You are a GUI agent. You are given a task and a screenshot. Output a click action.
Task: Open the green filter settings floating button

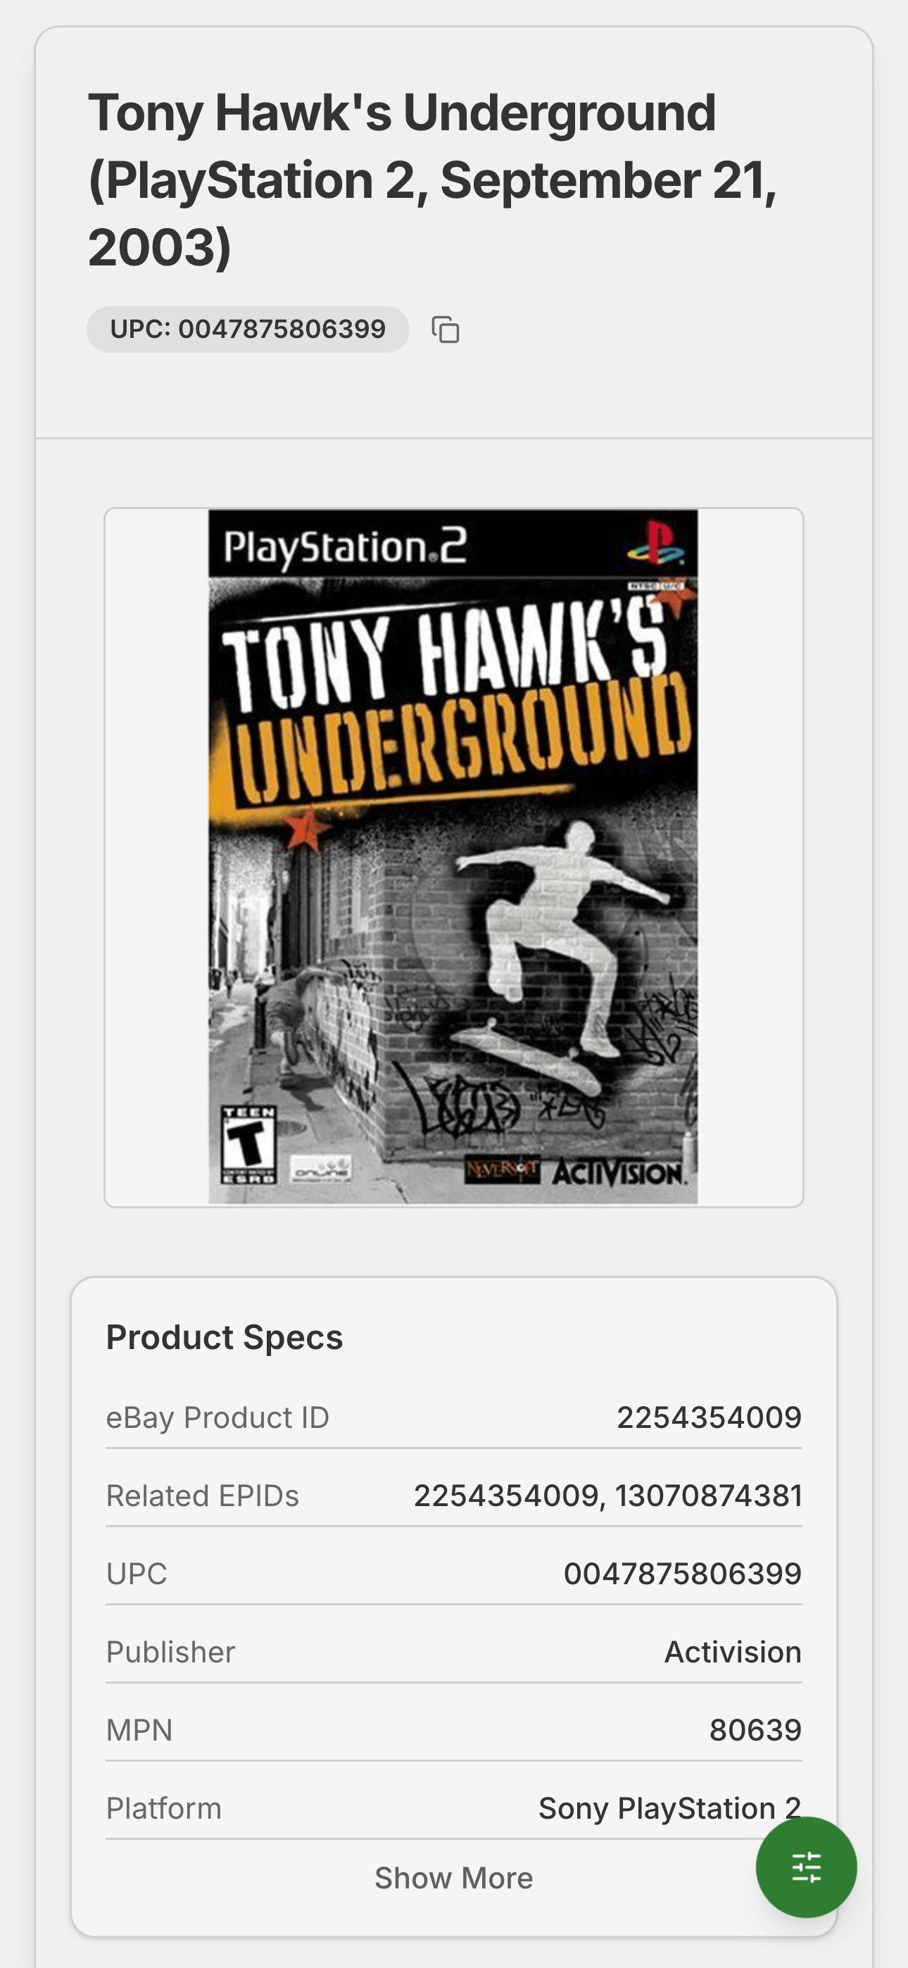[x=806, y=1867]
